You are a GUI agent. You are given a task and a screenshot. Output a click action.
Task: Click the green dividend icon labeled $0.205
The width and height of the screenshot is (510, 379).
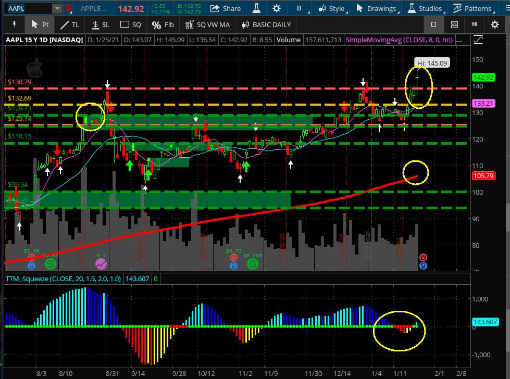point(253,263)
